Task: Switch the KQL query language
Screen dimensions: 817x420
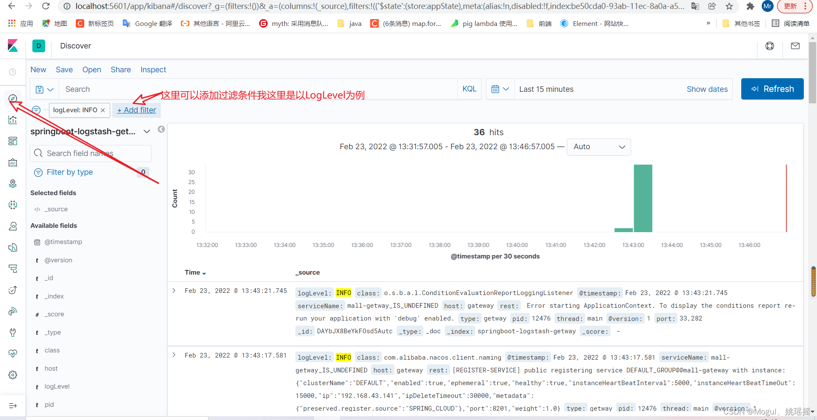Action: pyautogui.click(x=469, y=89)
